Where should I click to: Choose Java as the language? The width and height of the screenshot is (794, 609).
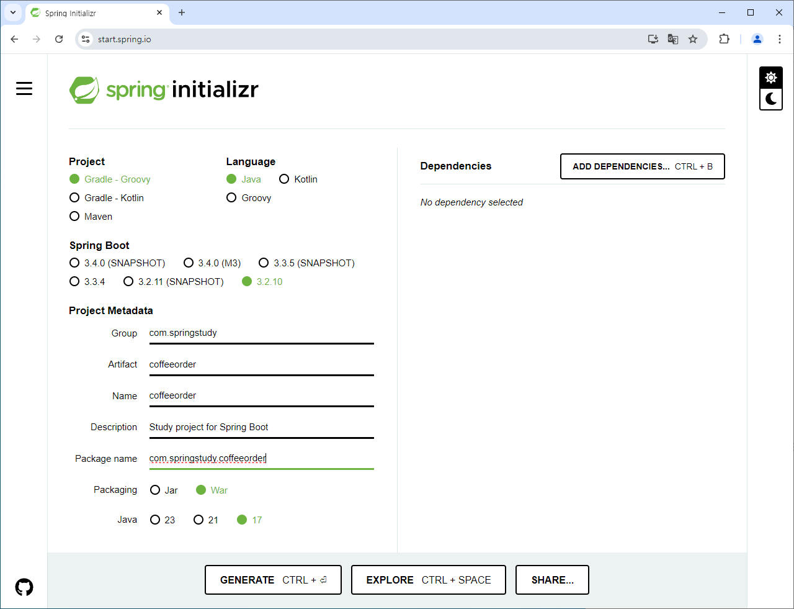tap(244, 179)
